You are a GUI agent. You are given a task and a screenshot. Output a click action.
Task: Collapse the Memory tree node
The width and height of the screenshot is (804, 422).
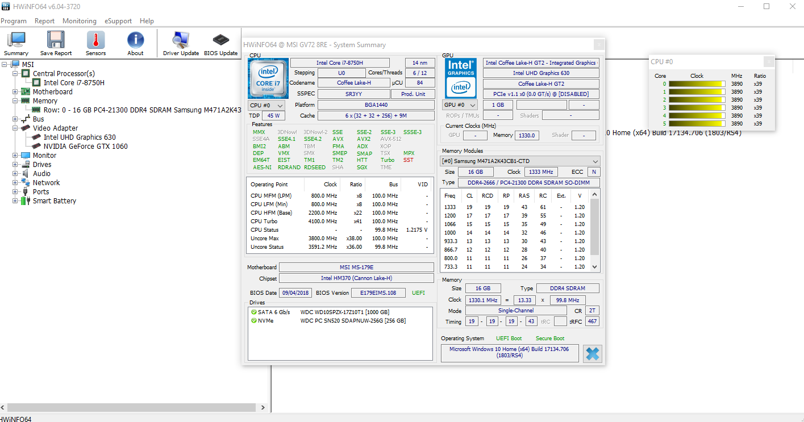pyautogui.click(x=15, y=101)
